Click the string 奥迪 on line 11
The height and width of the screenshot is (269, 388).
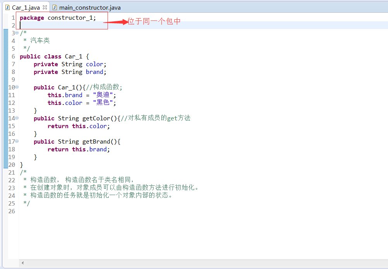pyautogui.click(x=103, y=95)
